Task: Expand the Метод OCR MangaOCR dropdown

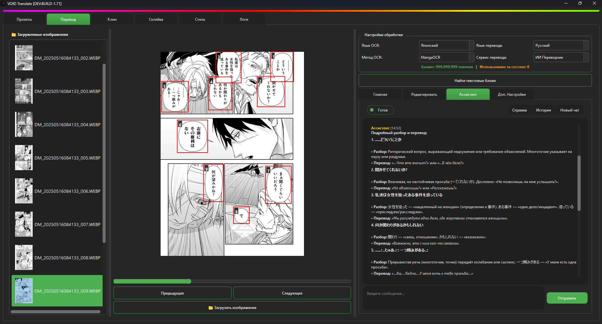Action: click(x=446, y=57)
